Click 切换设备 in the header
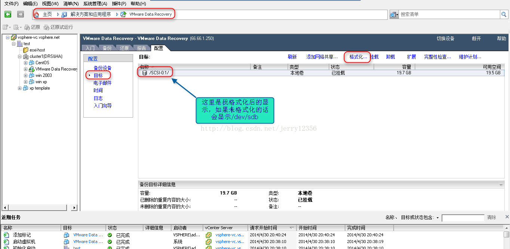 [x=445, y=38]
